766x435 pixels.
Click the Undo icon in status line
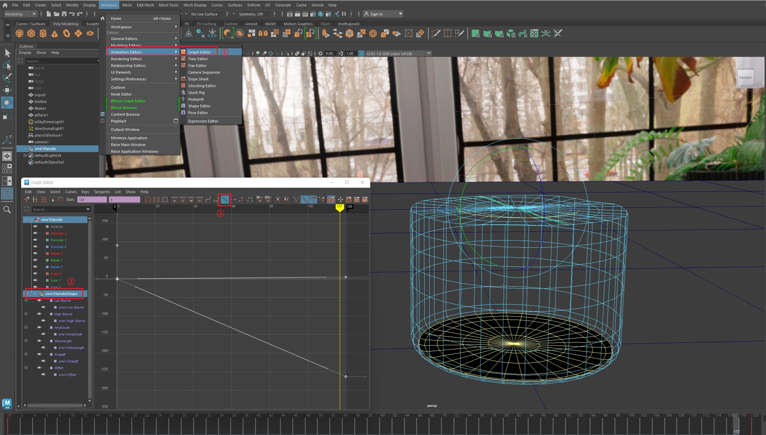tap(72, 14)
